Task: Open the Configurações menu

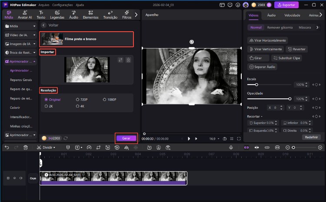Action: pyautogui.click(x=62, y=5)
